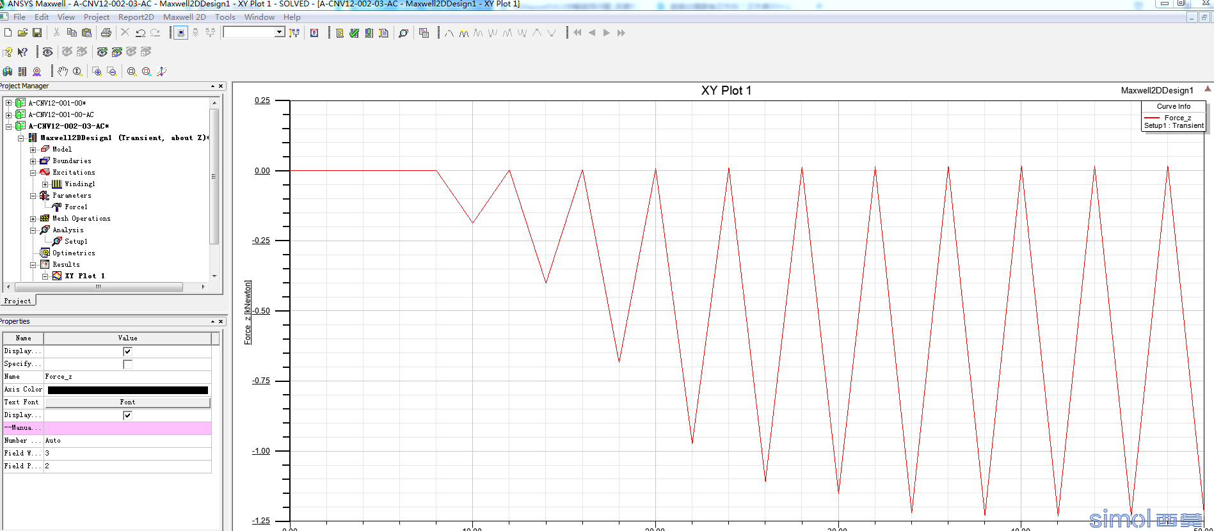Click the Field Width value 3
Image resolution: width=1214 pixels, height=531 pixels.
pos(127,454)
